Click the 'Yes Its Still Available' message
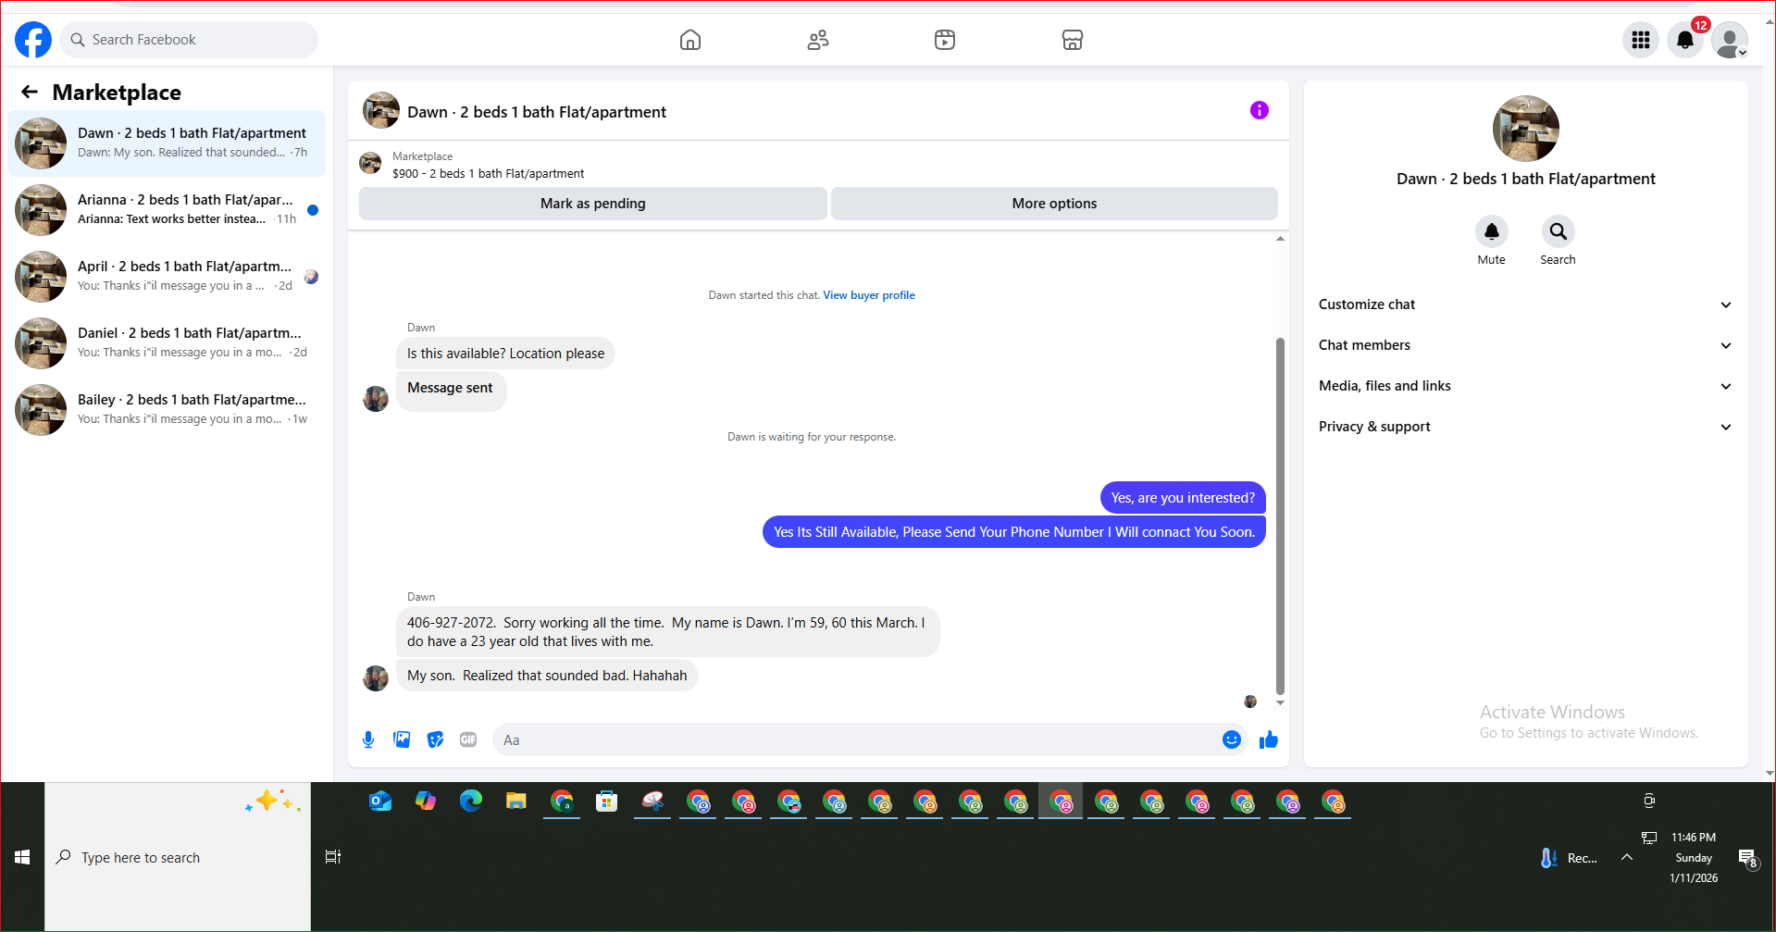The height and width of the screenshot is (932, 1776). [1014, 532]
